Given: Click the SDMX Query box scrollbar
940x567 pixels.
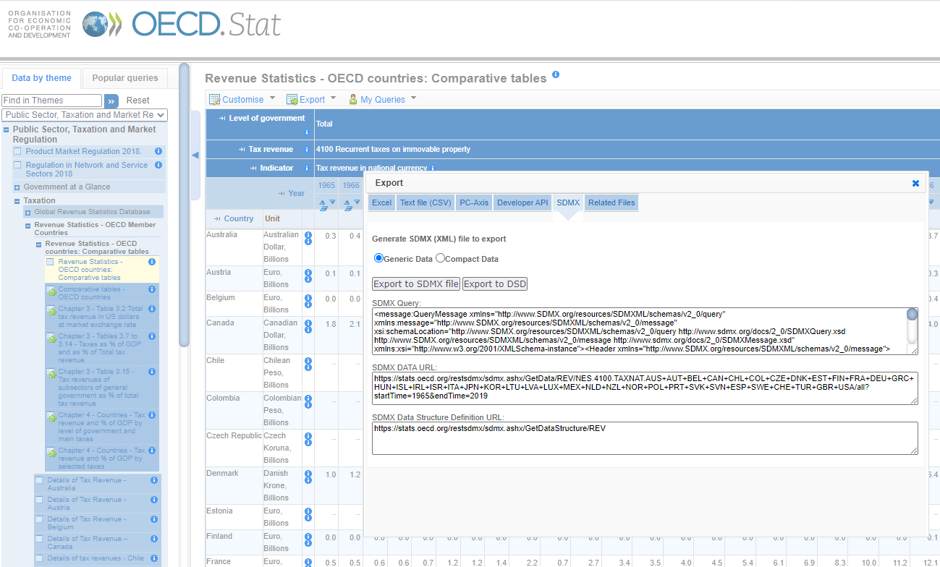Looking at the screenshot, I should pyautogui.click(x=913, y=326).
